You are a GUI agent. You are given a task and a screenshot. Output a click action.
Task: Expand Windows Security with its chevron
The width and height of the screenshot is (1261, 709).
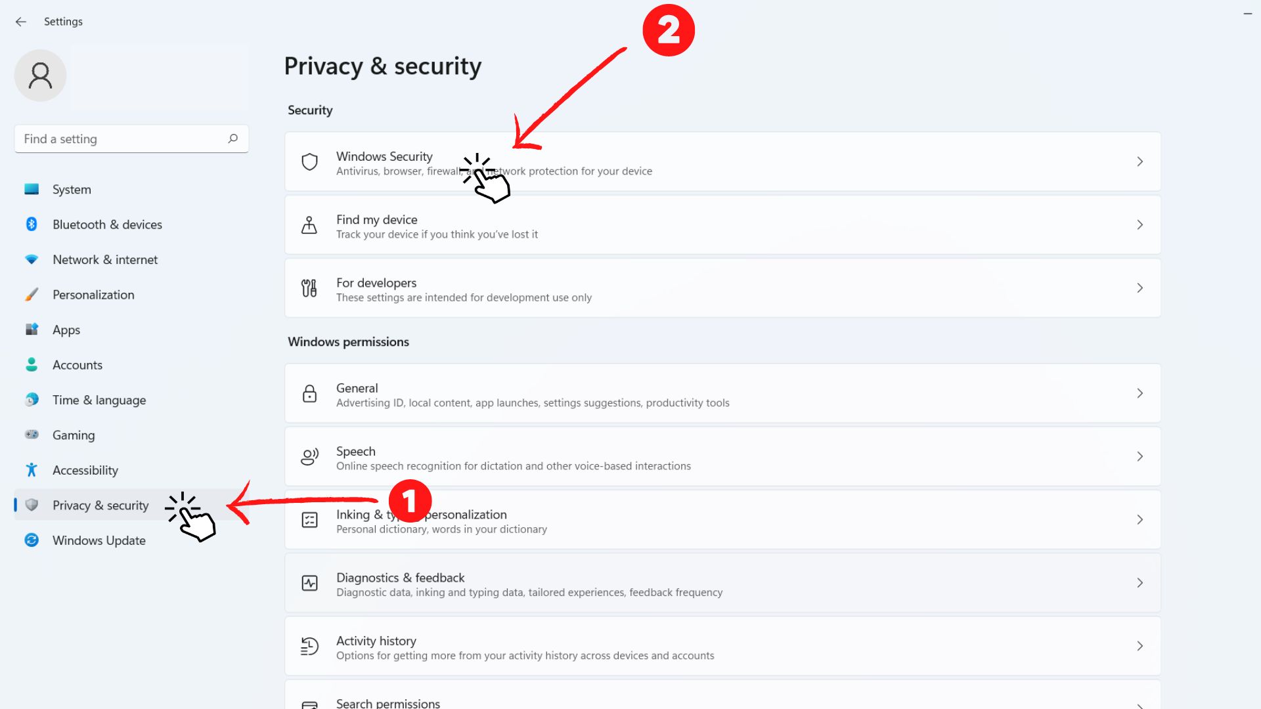1140,161
